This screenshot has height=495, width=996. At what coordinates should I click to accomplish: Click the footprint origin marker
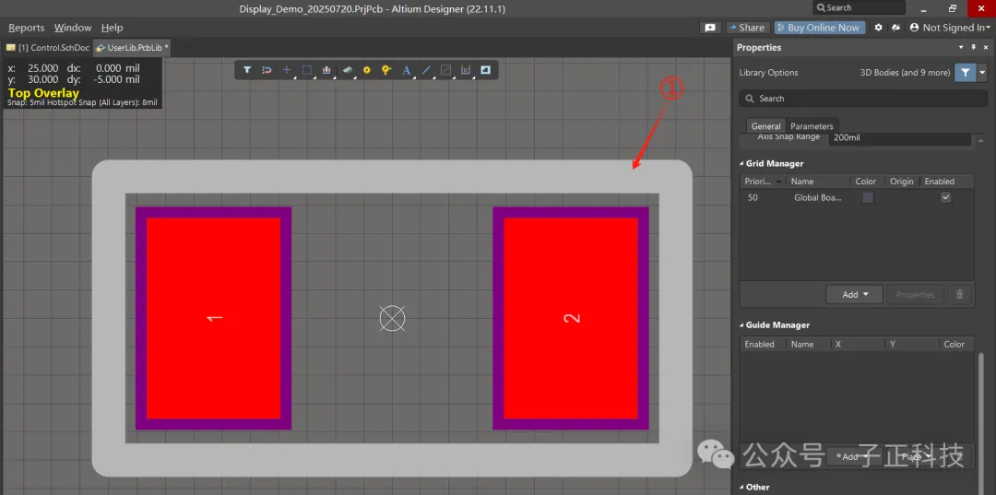point(392,318)
